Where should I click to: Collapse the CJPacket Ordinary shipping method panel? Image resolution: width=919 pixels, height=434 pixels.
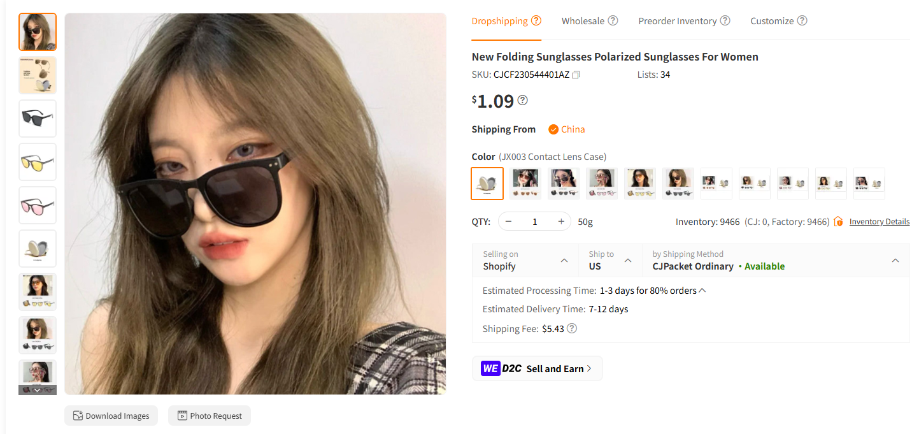tap(895, 260)
